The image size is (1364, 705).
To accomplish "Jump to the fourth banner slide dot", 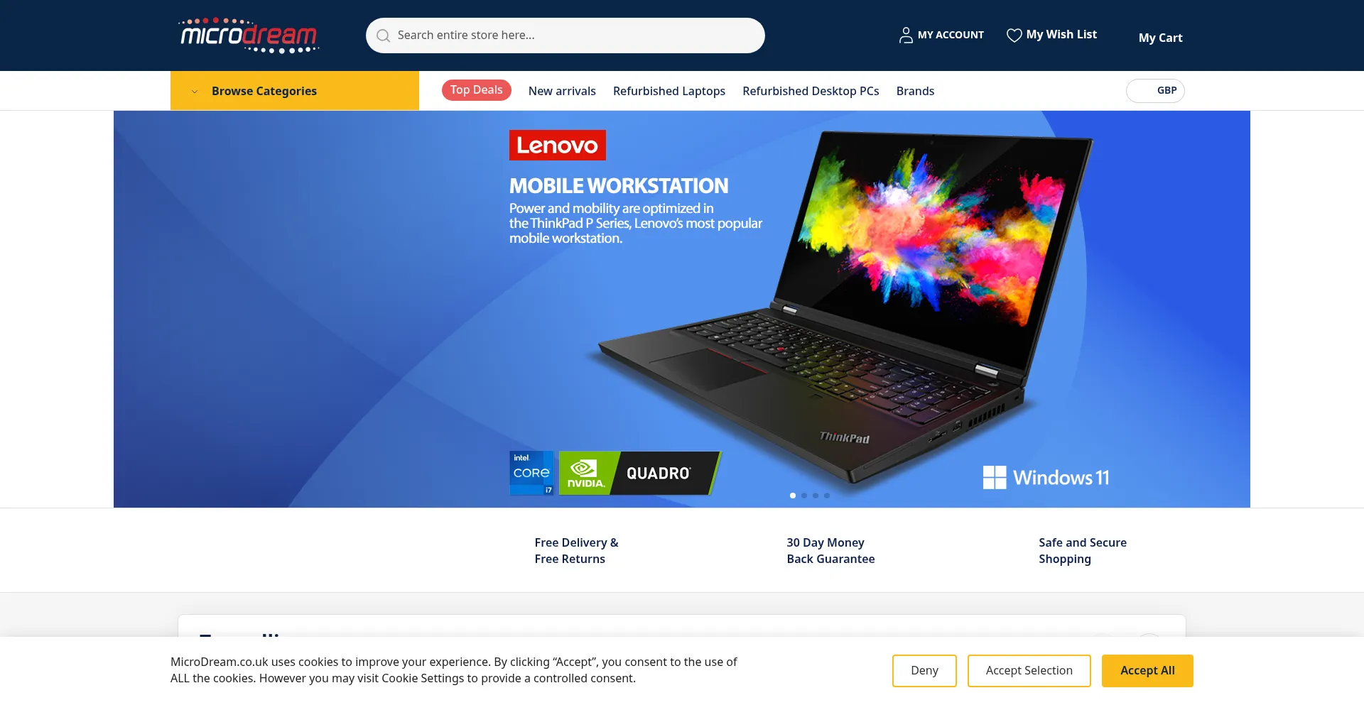I will (x=827, y=496).
